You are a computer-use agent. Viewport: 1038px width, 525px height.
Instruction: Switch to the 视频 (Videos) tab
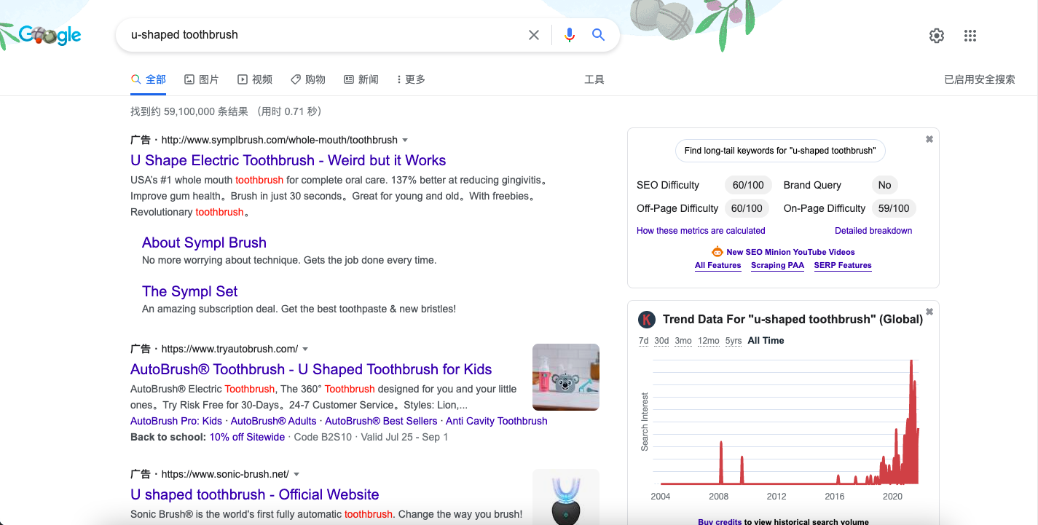point(255,79)
